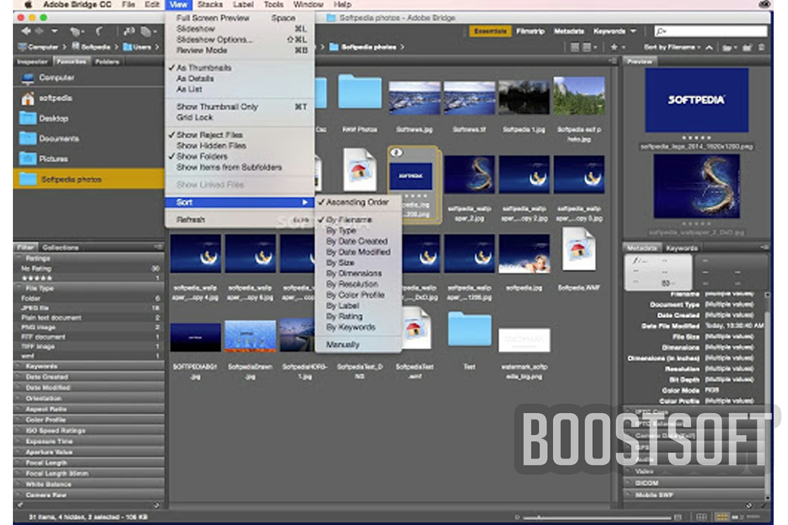788x525 pixels.
Task: Toggle the ascending sort arrow icon
Action: [x=709, y=48]
